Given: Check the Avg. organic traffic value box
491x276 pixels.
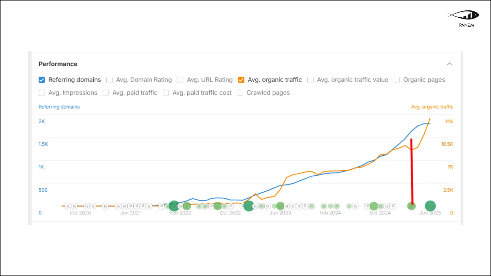Looking at the screenshot, I should point(310,80).
